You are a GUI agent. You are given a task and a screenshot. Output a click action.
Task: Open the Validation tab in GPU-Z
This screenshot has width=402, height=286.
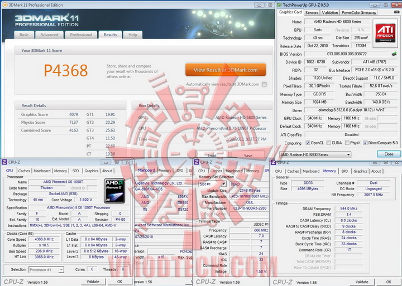pyautogui.click(x=330, y=13)
